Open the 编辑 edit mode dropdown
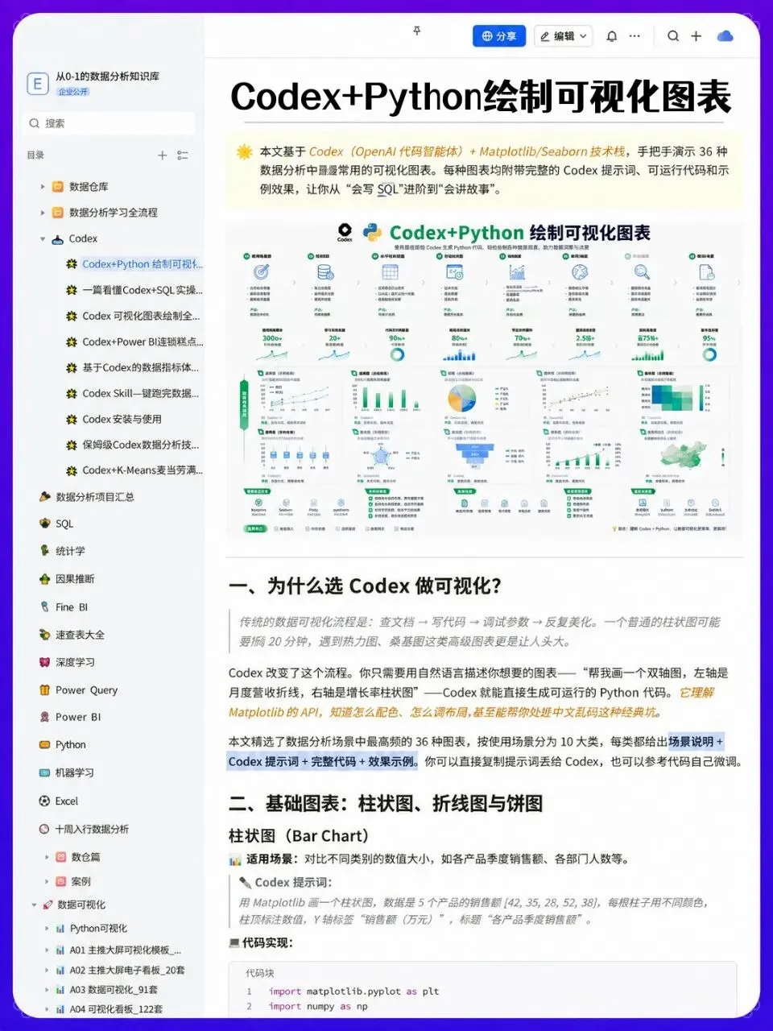This screenshot has height=1031, width=773. pyautogui.click(x=564, y=36)
